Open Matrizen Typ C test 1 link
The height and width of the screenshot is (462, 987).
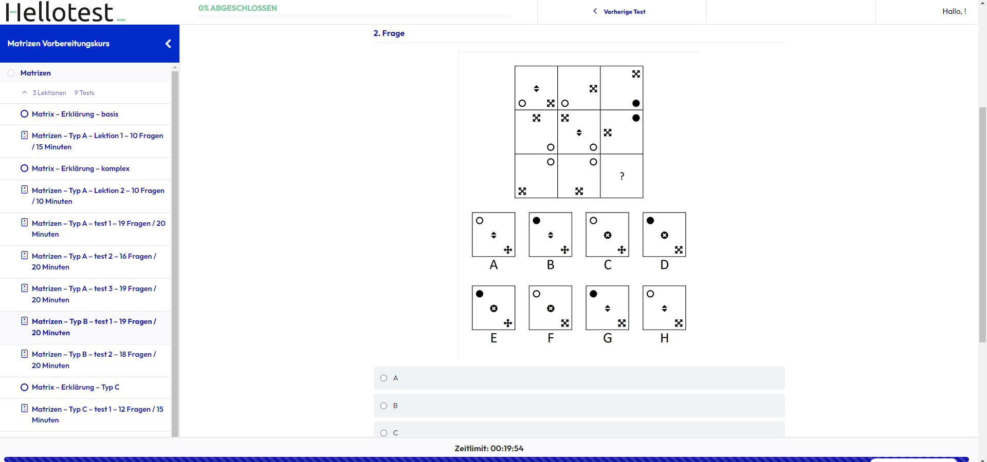point(98,415)
